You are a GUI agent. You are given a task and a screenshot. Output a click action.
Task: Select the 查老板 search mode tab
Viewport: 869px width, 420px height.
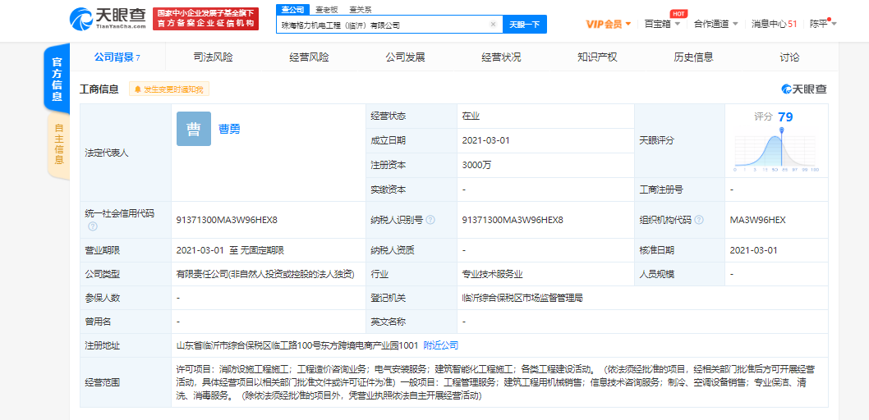point(326,10)
